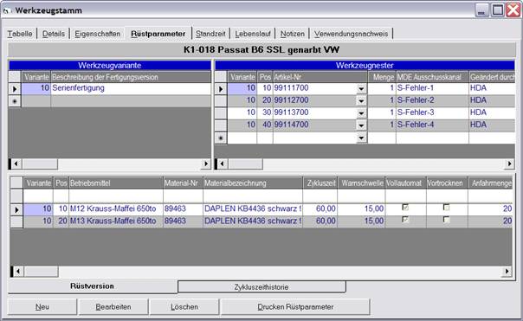The width and height of the screenshot is (523, 321).
Task: Click the Bearbeiten button
Action: coord(113,306)
